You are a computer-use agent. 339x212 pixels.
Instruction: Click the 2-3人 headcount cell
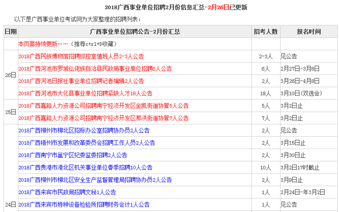(x=266, y=57)
